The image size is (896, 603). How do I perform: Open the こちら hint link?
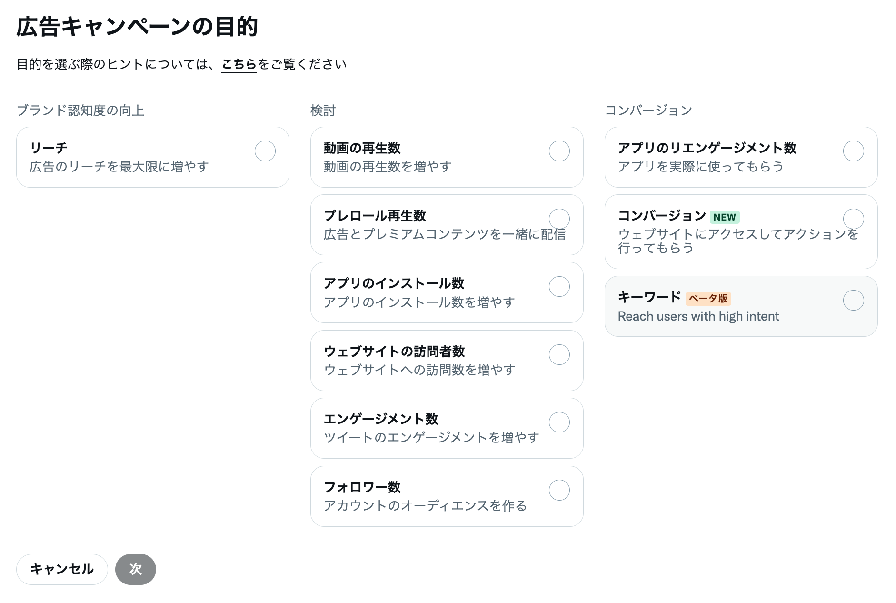coord(239,62)
